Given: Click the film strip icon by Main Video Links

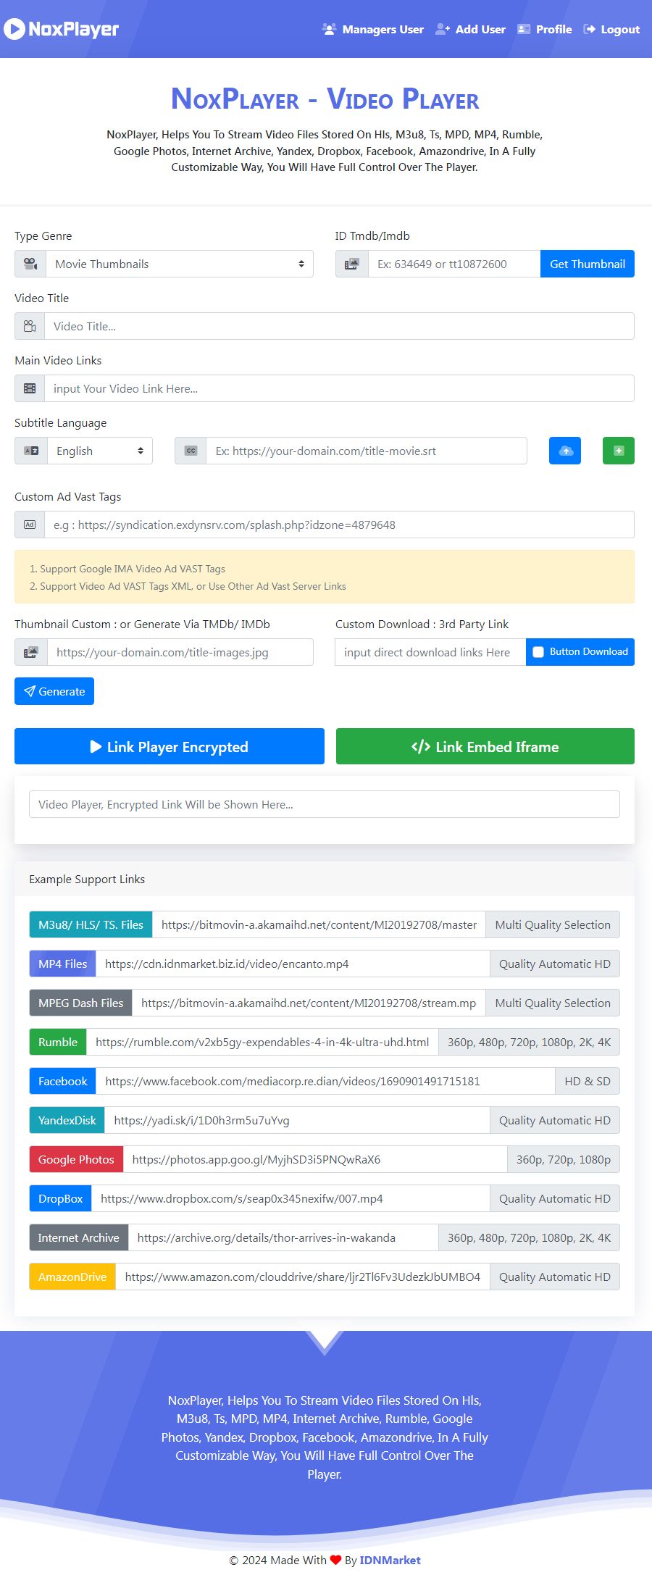Looking at the screenshot, I should point(30,388).
